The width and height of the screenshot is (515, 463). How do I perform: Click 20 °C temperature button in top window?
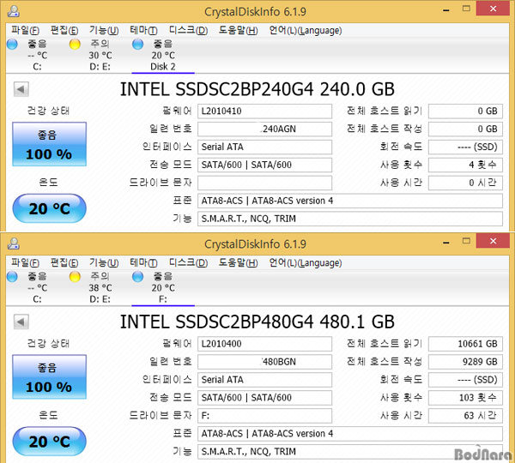(49, 208)
